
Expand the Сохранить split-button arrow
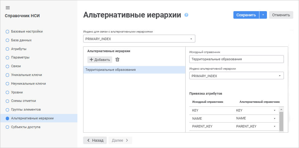(x=263, y=15)
